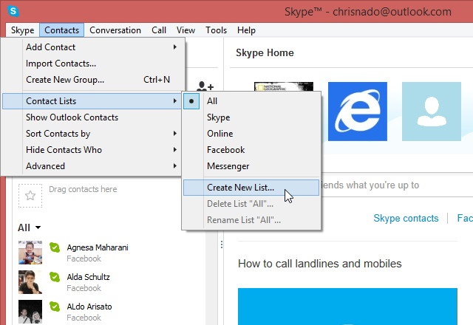
Task: Click Rename List "All"... option
Action: (251, 220)
